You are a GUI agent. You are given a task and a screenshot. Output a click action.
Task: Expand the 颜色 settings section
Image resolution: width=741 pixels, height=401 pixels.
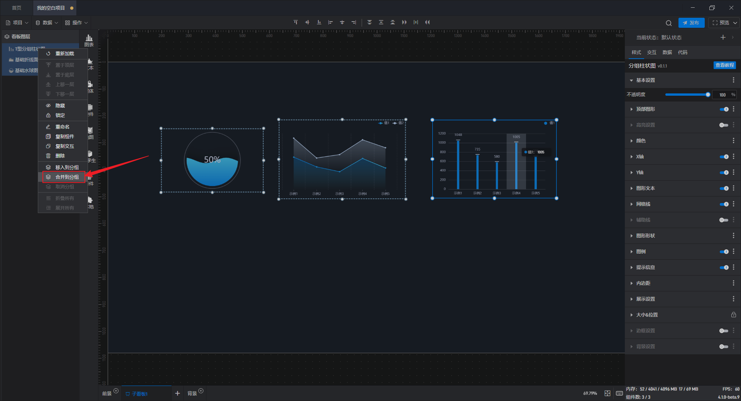tap(641, 141)
